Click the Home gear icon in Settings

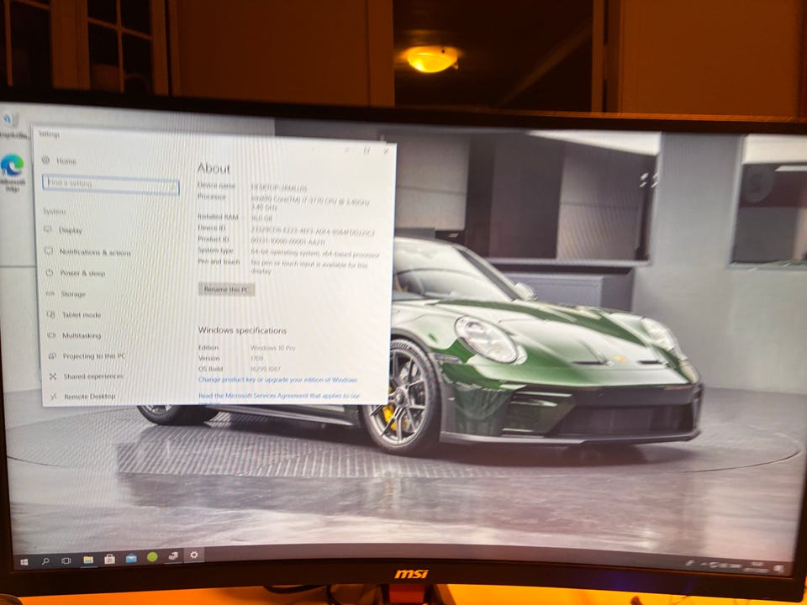pos(45,160)
